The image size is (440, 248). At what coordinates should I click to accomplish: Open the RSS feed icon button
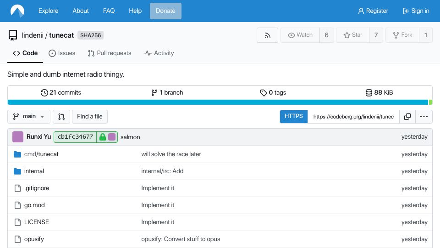coord(267,35)
